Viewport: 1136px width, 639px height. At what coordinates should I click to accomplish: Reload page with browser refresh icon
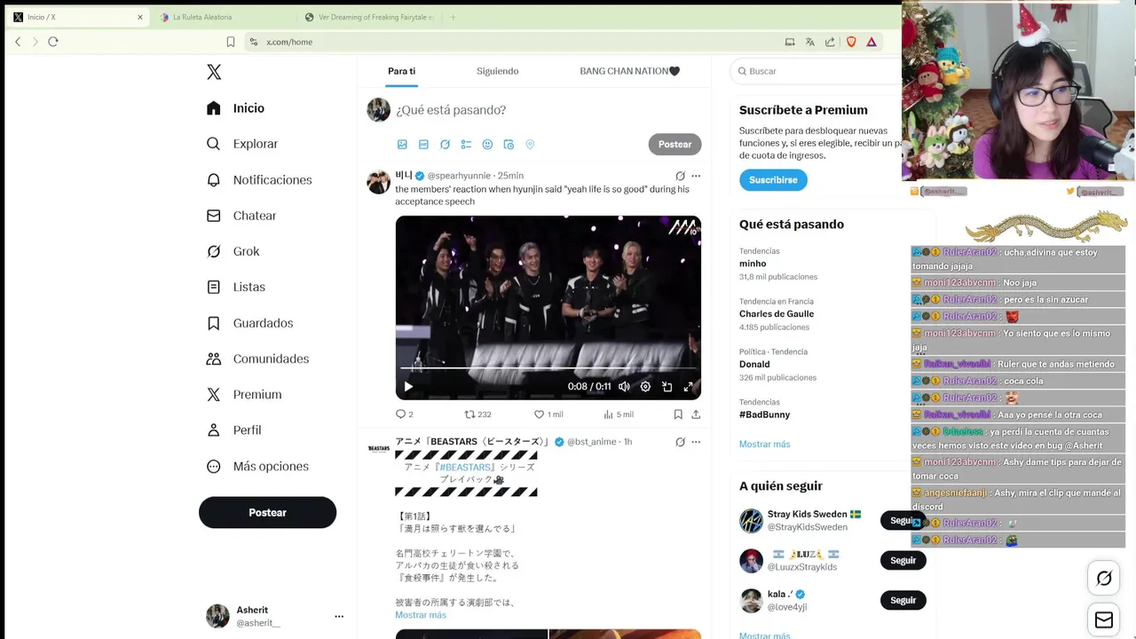(53, 42)
